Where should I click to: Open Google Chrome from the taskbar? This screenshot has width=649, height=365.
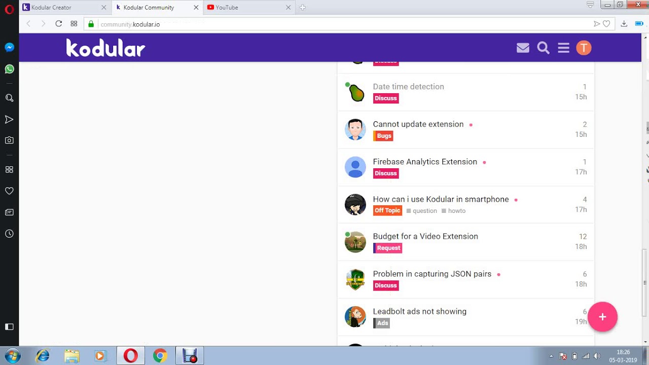tap(160, 356)
